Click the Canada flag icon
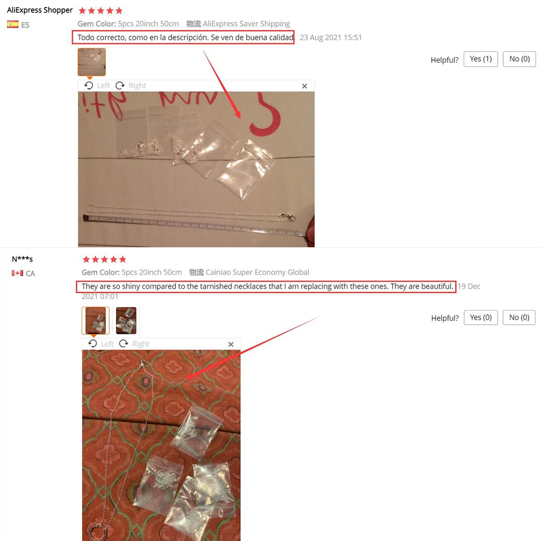Screen dimensions: 541x541 17,273
